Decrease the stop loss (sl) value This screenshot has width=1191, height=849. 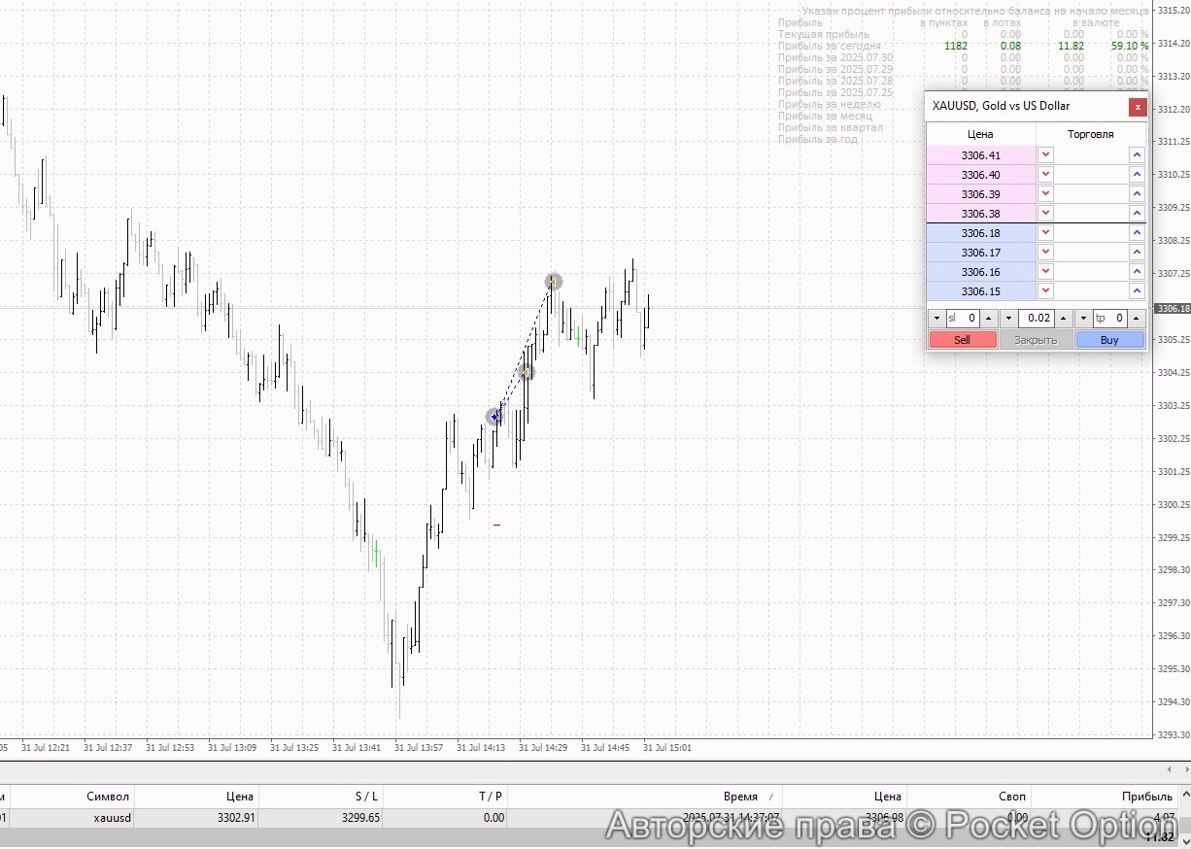(936, 318)
